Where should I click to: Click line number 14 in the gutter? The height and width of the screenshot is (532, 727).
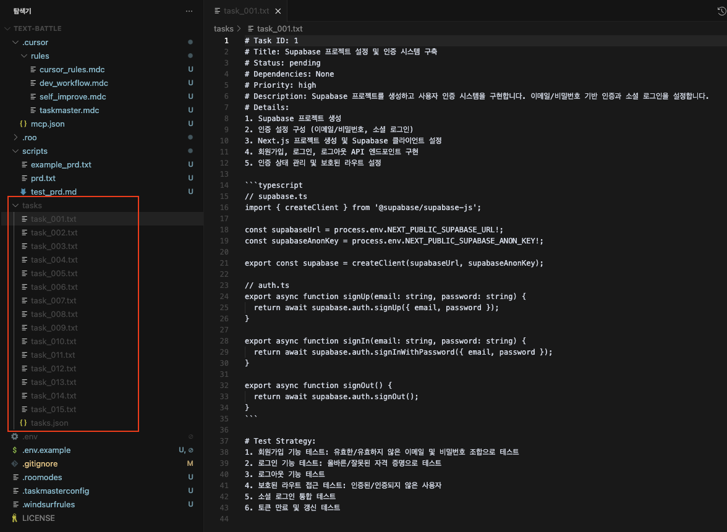click(x=224, y=185)
